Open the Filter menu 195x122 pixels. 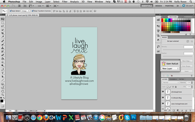[65, 2]
